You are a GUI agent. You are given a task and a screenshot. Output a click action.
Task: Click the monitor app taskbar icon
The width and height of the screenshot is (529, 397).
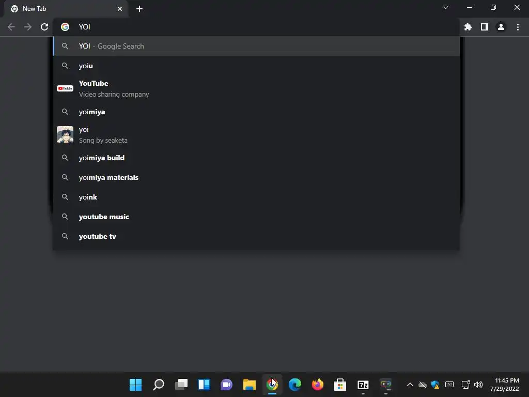point(385,385)
